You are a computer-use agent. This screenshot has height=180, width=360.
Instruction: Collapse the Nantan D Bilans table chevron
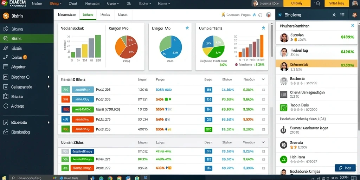[x=263, y=79]
